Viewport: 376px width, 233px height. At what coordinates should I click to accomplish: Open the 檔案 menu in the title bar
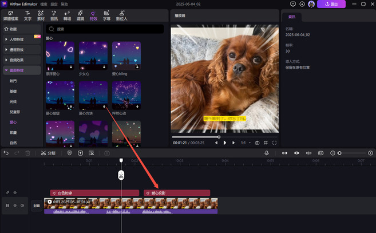click(x=43, y=4)
